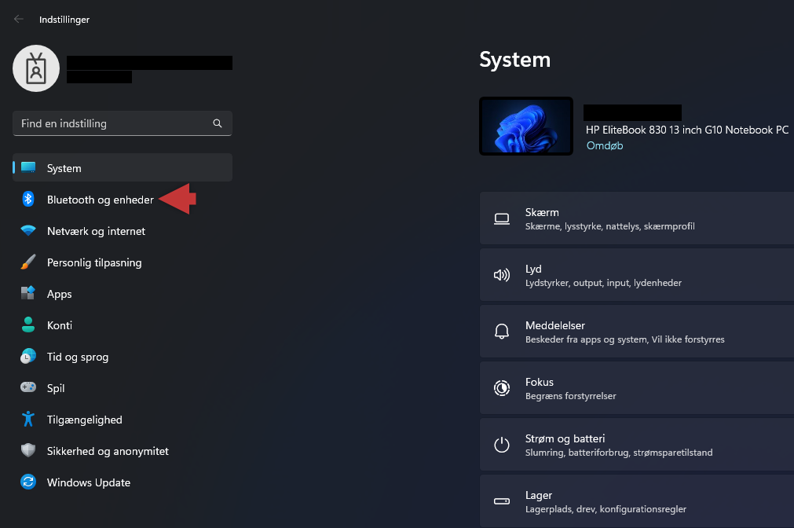Screen dimensions: 794x528
Task: Click the magnifier search icon
Action: pyautogui.click(x=218, y=123)
